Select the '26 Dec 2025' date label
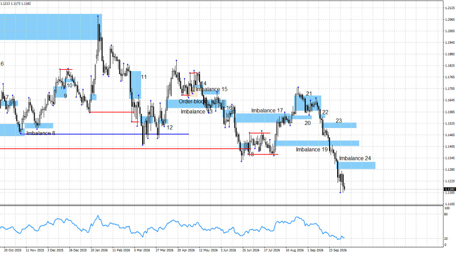The image size is (457, 254). pos(78,250)
